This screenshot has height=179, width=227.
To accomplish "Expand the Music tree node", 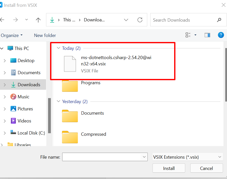I will [x=5, y=97].
